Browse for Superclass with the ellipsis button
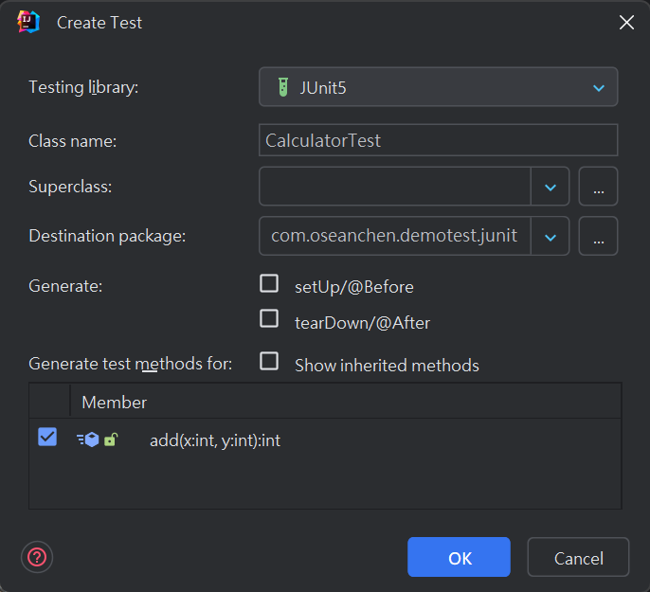 point(598,187)
